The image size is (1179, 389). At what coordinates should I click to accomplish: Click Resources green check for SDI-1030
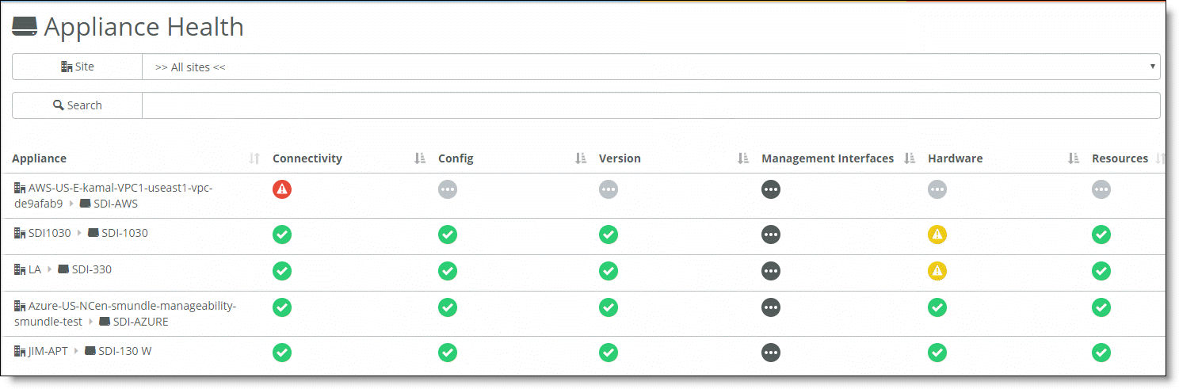coord(1101,235)
